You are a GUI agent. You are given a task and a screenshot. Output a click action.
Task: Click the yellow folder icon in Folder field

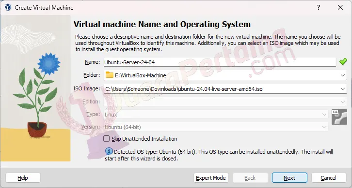(x=110, y=75)
